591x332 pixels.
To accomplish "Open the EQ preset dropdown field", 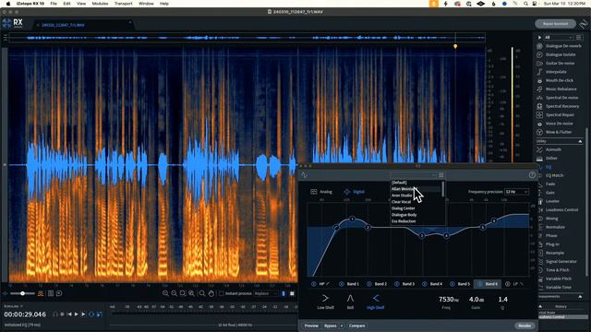I will click(414, 175).
